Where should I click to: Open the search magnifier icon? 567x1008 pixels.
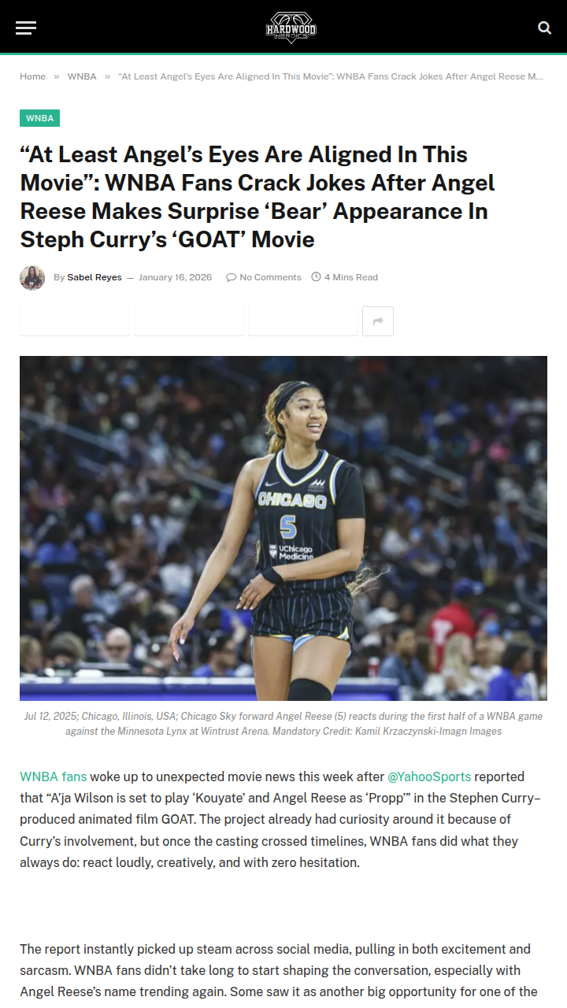point(544,28)
